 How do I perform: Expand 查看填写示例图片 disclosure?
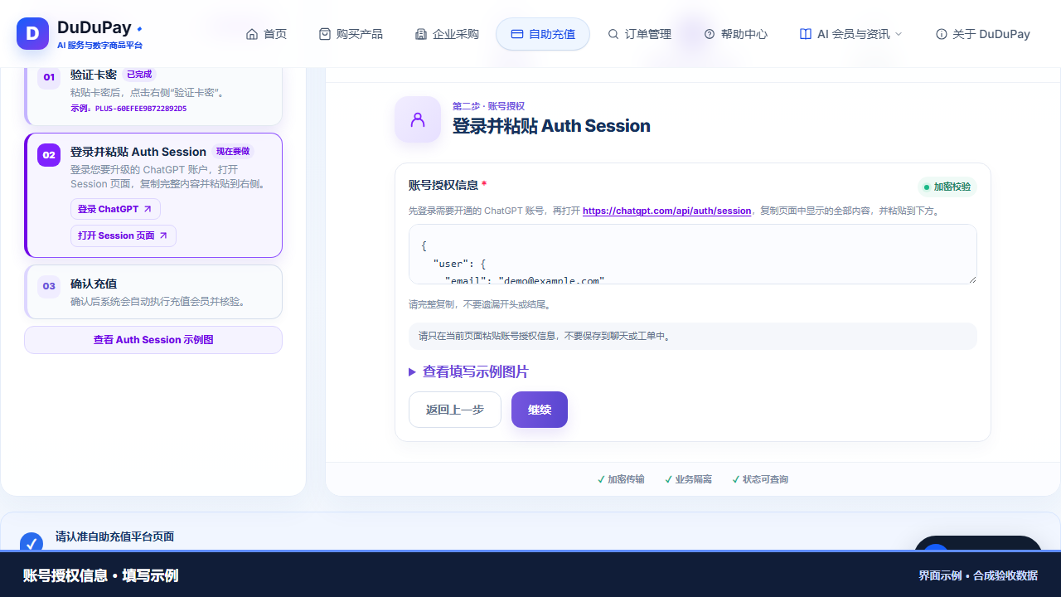point(468,372)
